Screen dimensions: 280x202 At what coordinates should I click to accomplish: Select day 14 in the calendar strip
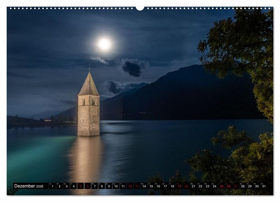pos(144,186)
